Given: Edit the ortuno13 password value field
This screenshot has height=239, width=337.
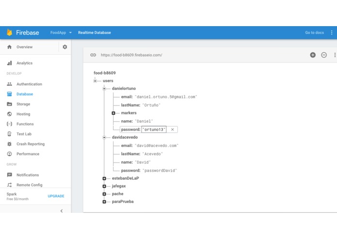Looking at the screenshot, I should [154, 130].
